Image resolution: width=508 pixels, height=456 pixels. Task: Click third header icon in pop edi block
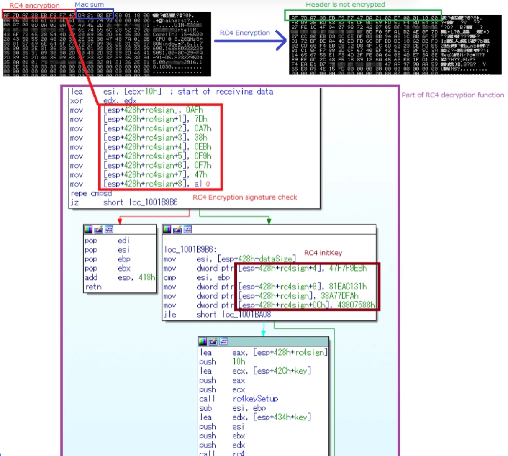pyautogui.click(x=109, y=229)
